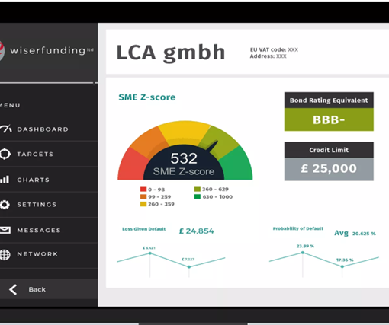Click the EU VAT code: XXX text
The image size is (389, 325).
click(x=274, y=49)
